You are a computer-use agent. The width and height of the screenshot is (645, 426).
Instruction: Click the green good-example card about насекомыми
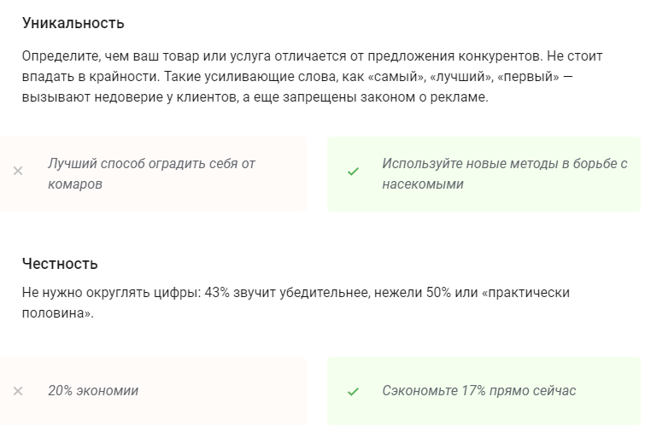[x=484, y=174]
